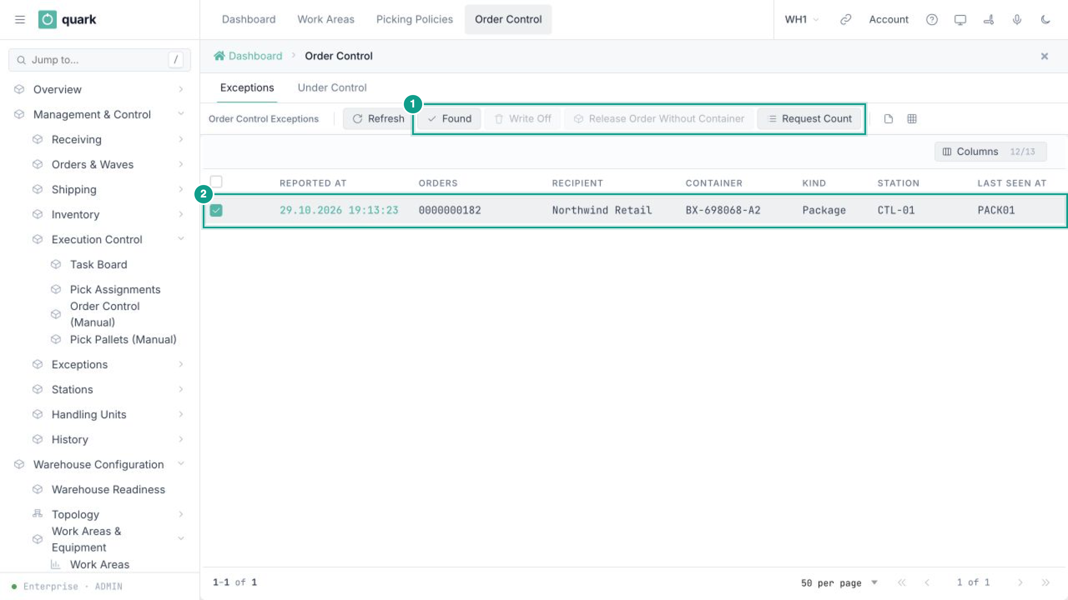Click the Found button

point(449,119)
